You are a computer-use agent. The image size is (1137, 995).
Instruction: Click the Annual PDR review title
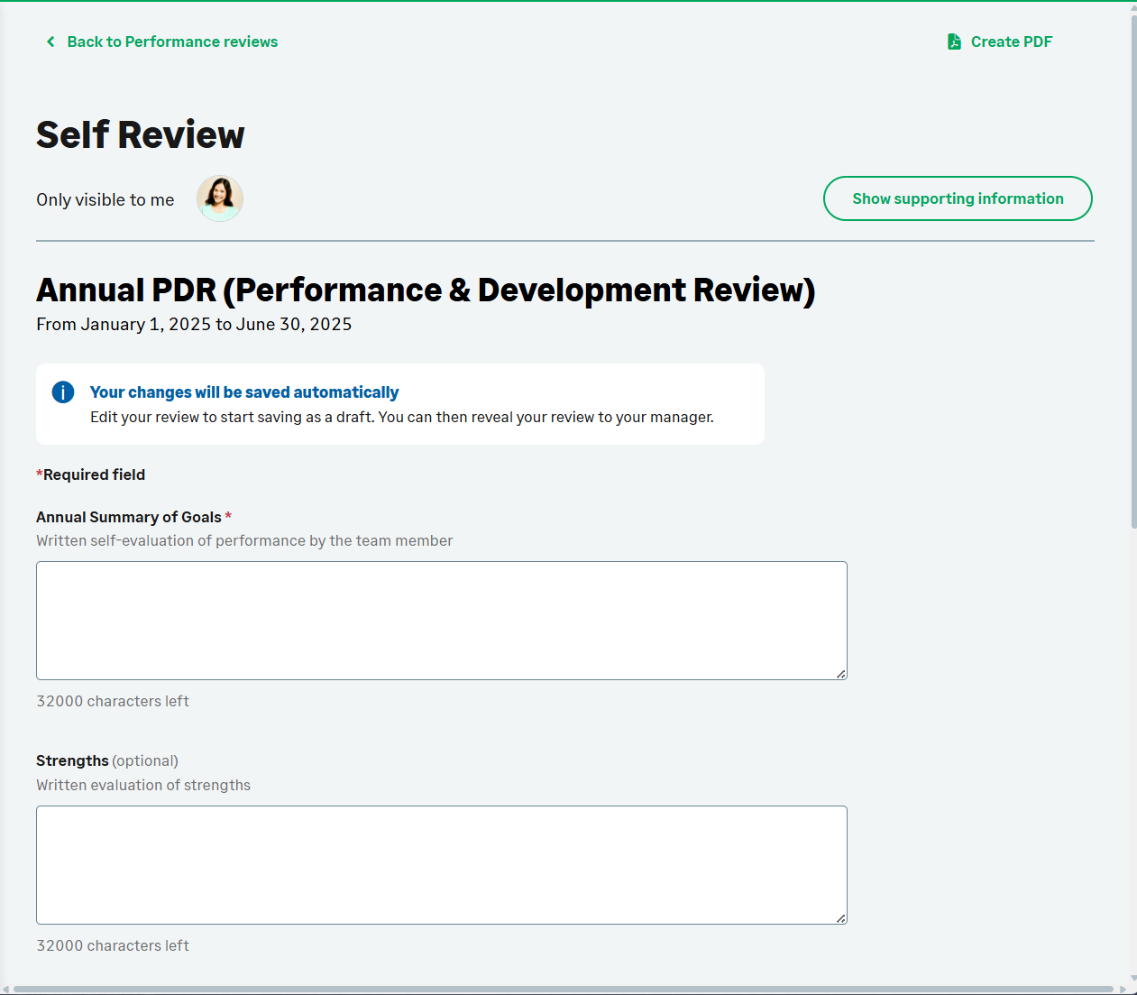click(x=425, y=290)
